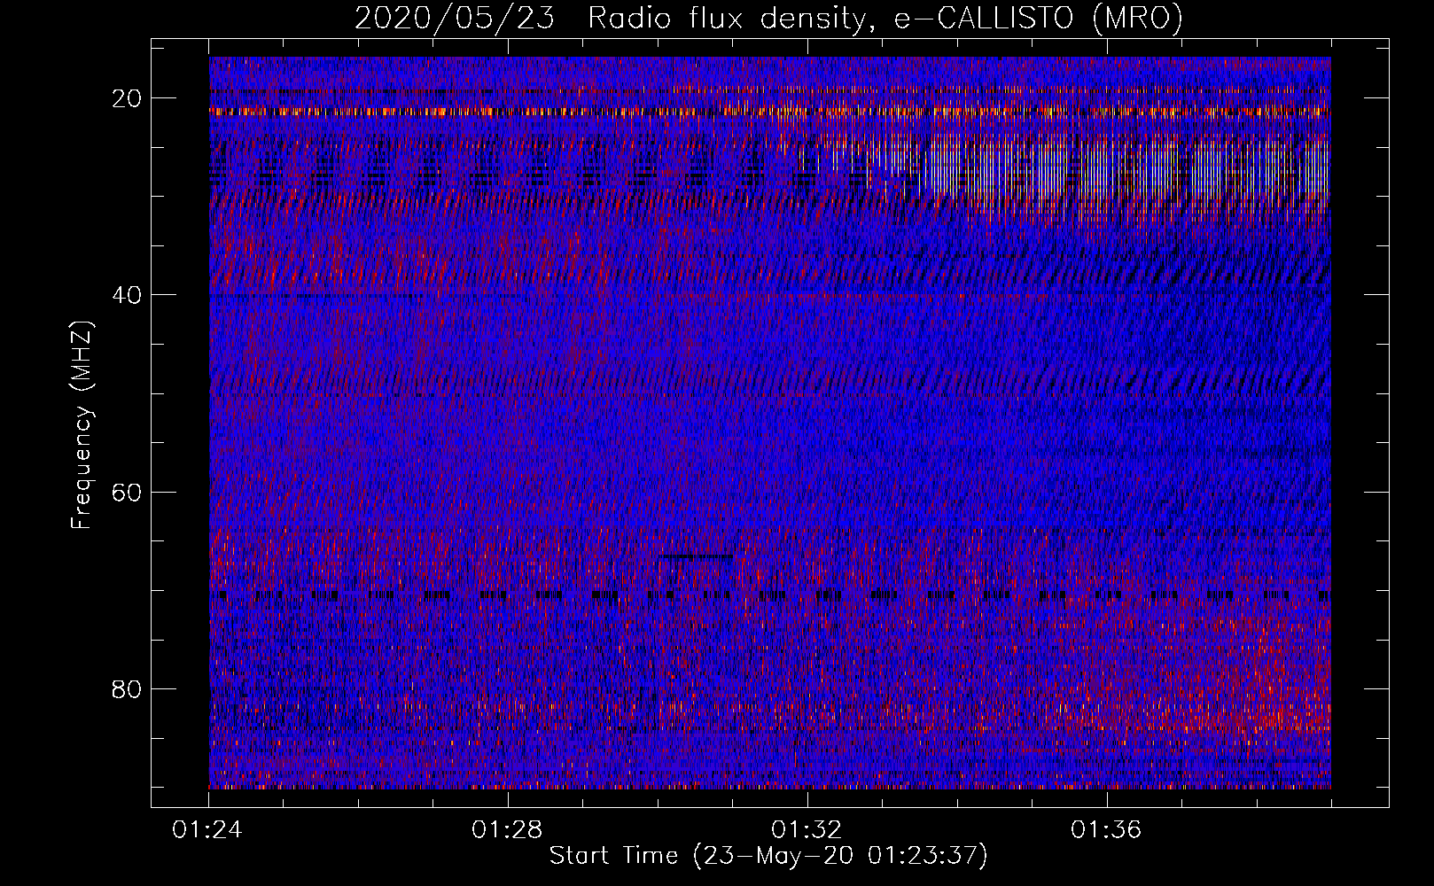Click the "Start Time (23-May-20 01:23:37)" axis label

(768, 856)
